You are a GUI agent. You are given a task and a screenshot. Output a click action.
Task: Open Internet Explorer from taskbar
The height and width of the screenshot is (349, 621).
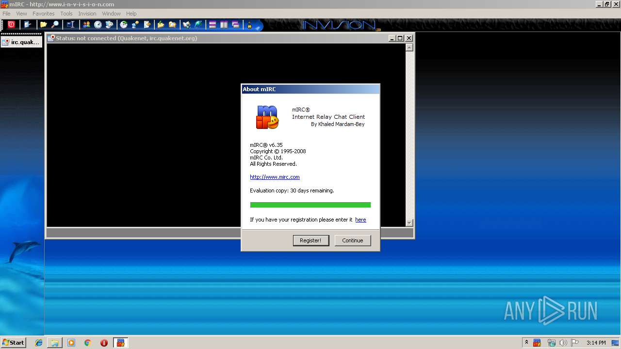pos(39,343)
